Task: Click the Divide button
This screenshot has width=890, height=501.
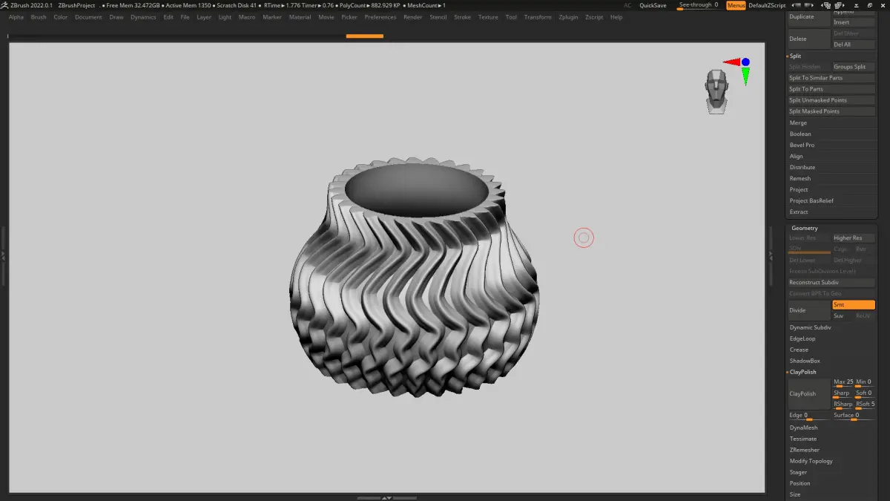Action: pyautogui.click(x=808, y=310)
